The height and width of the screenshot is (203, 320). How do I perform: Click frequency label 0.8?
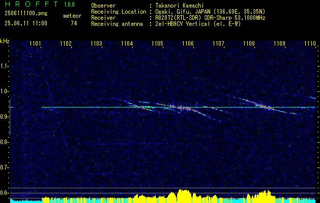(4, 142)
